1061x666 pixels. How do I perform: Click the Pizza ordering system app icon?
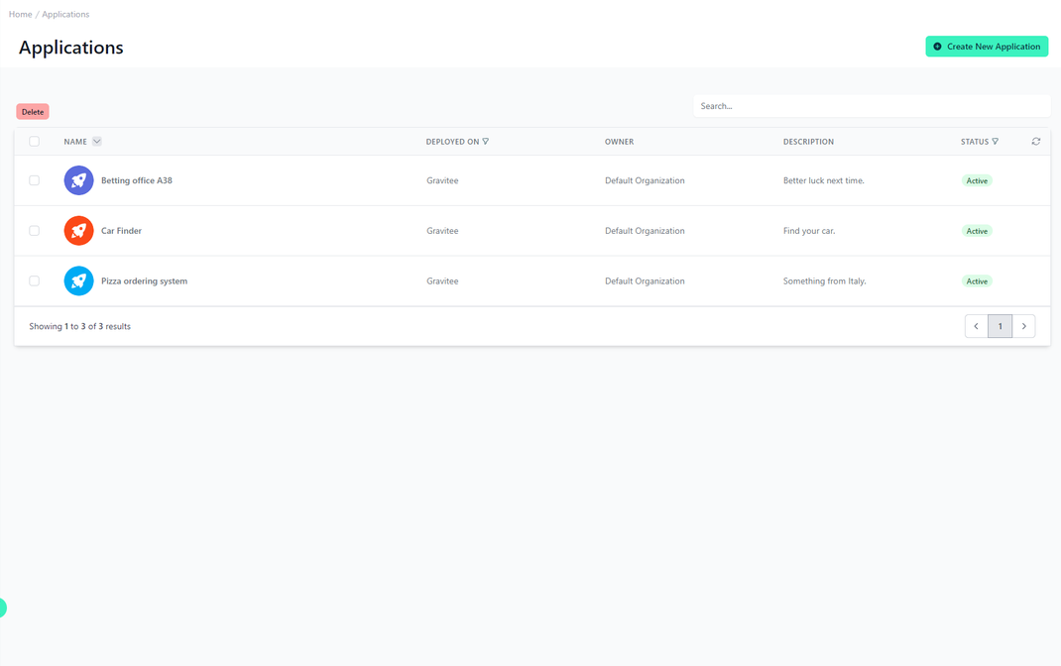78,280
